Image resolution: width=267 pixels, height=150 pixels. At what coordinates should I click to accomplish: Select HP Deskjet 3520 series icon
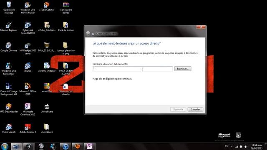point(28,48)
